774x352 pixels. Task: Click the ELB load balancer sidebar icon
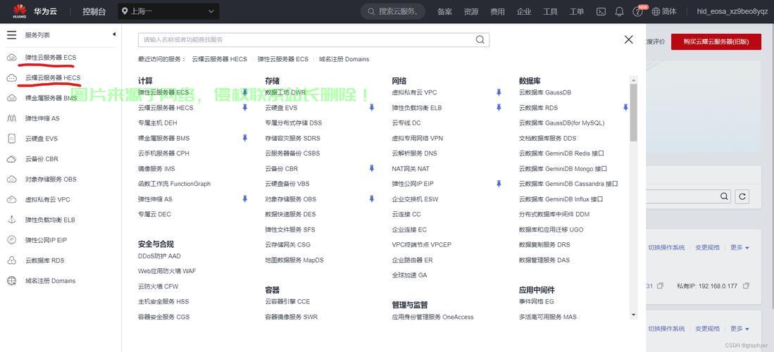tap(11, 220)
